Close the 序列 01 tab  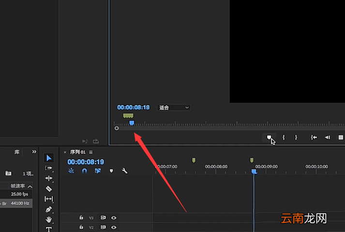pos(65,152)
